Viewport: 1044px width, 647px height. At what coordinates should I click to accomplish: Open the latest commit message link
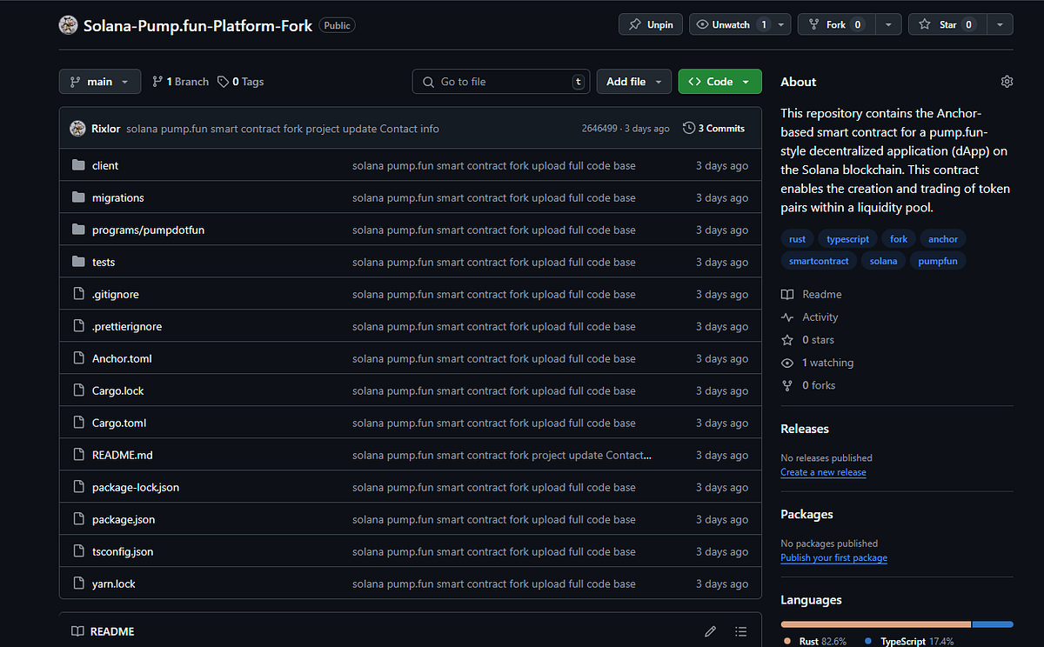click(x=283, y=129)
